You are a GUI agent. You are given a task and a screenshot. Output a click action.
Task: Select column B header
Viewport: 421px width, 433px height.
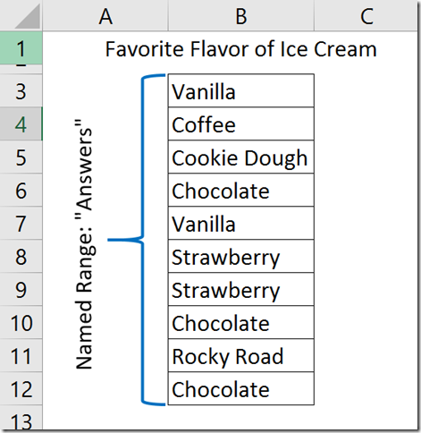pyautogui.click(x=241, y=15)
